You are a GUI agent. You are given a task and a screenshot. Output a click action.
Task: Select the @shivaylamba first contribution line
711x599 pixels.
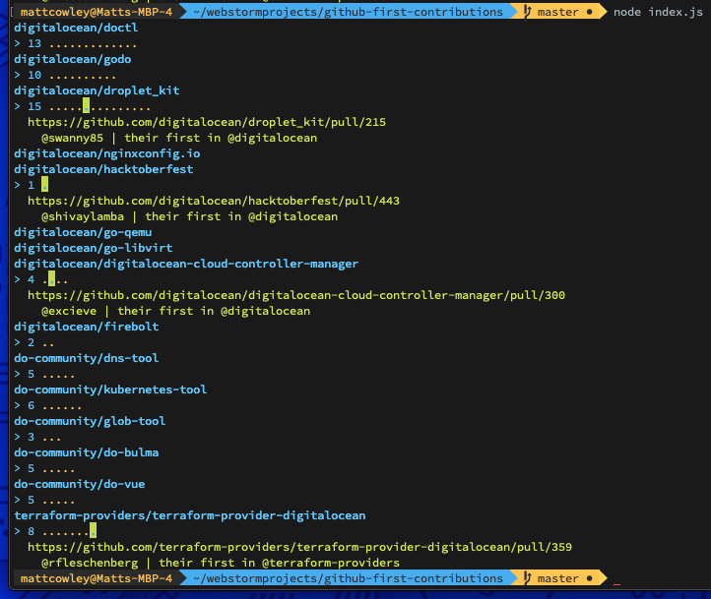tap(189, 216)
